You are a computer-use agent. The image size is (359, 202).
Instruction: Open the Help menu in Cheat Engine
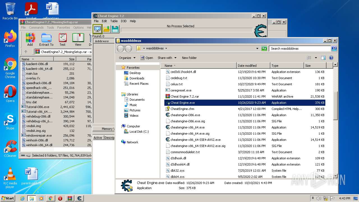tap(133, 21)
